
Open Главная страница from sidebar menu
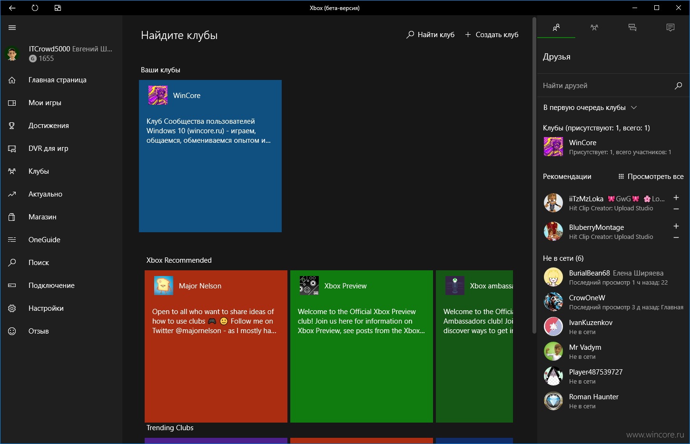(61, 80)
